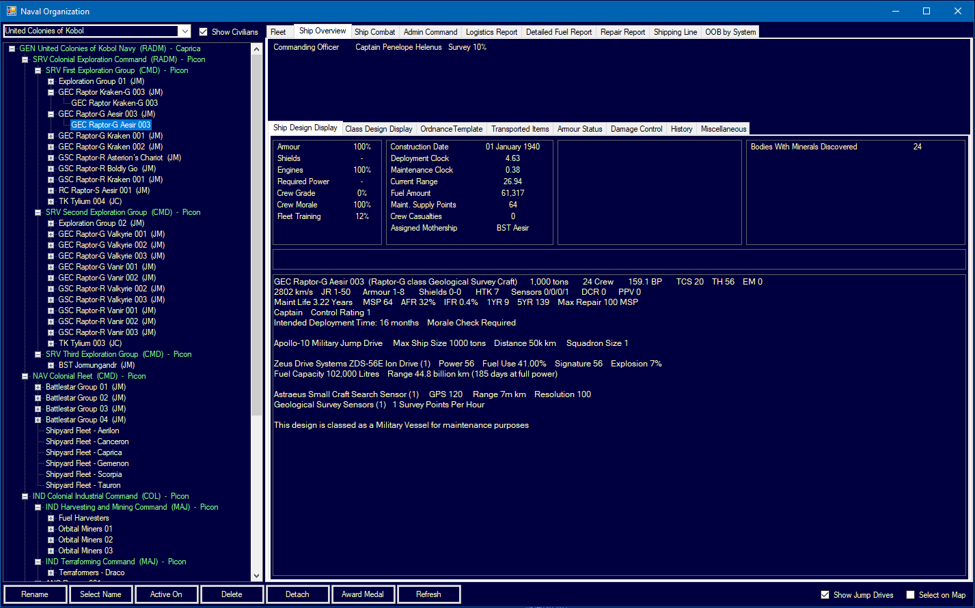Collapse GEC Raptor Kraken-G 003 node
Screen dimensions: 975x608
click(x=51, y=92)
